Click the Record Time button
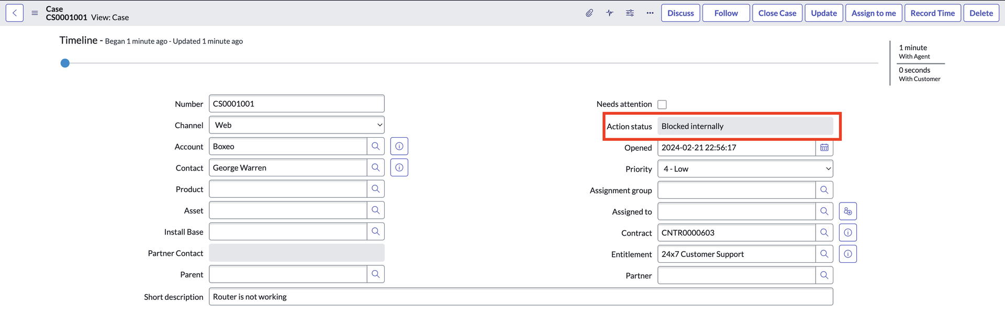This screenshot has height=313, width=1005. 933,13
